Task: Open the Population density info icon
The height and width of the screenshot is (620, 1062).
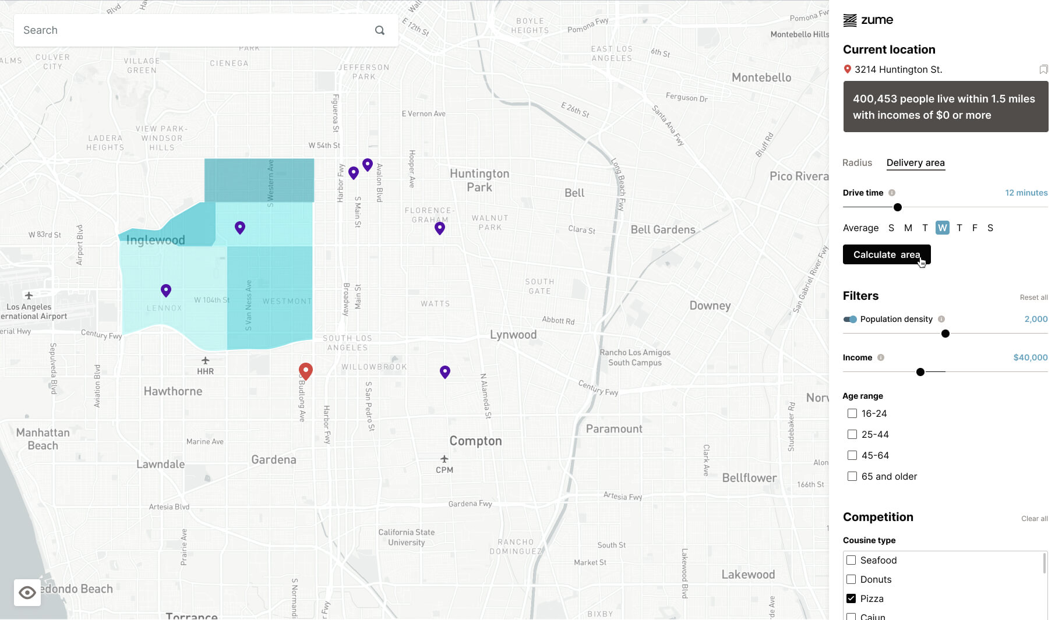Action: coord(941,319)
